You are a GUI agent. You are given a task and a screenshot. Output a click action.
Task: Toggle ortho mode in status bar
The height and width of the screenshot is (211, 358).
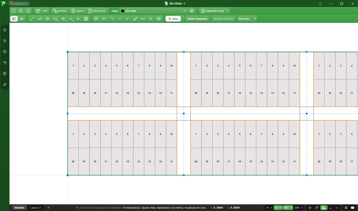pyautogui.click(x=330, y=208)
